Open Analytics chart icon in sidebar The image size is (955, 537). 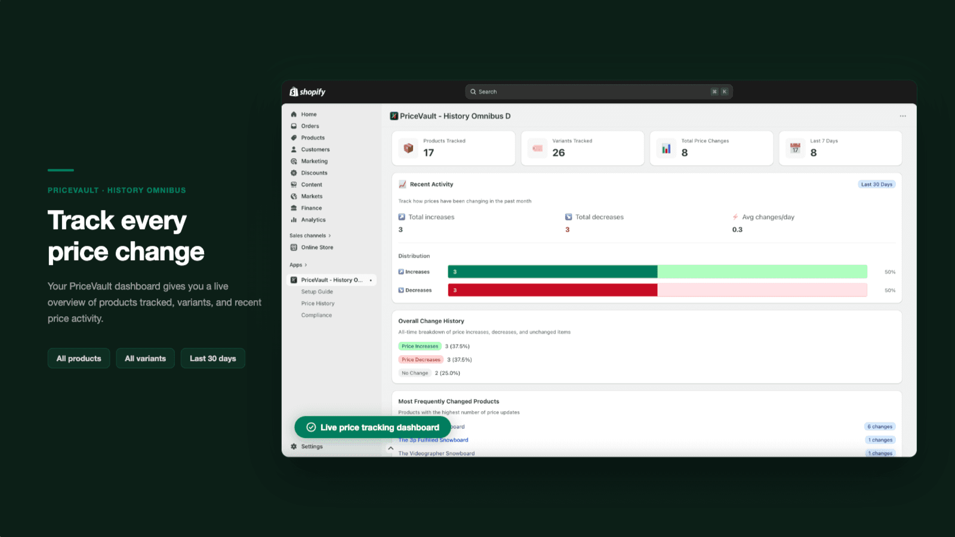(294, 220)
